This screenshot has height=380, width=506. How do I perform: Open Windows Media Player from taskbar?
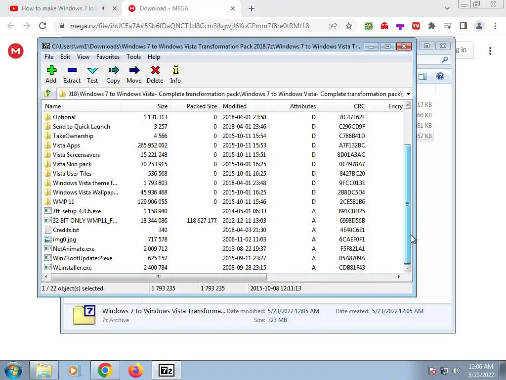tap(74, 370)
